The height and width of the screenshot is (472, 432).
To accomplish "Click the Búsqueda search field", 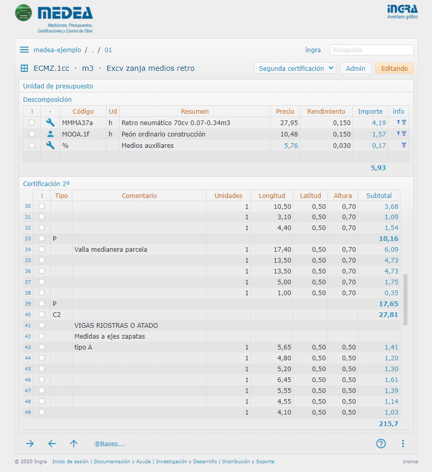I will 371,50.
